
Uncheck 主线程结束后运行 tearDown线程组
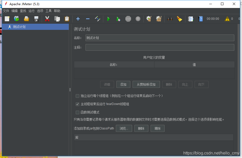[77, 104]
